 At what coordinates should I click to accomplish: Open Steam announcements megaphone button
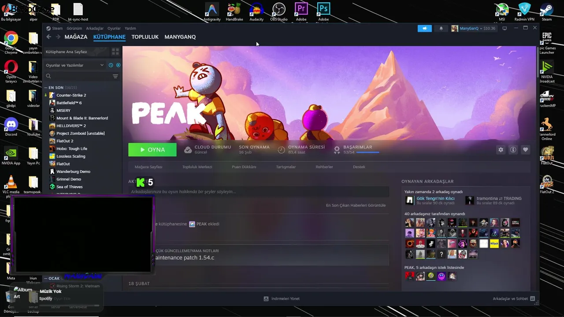click(425, 28)
